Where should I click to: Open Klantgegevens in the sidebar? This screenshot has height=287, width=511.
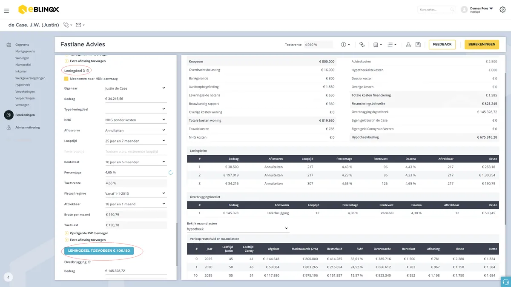pos(25,51)
